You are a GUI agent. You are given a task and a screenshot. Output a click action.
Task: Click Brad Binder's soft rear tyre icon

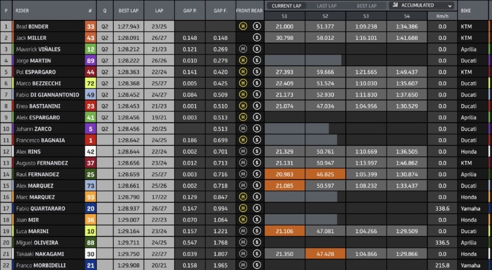click(x=257, y=26)
